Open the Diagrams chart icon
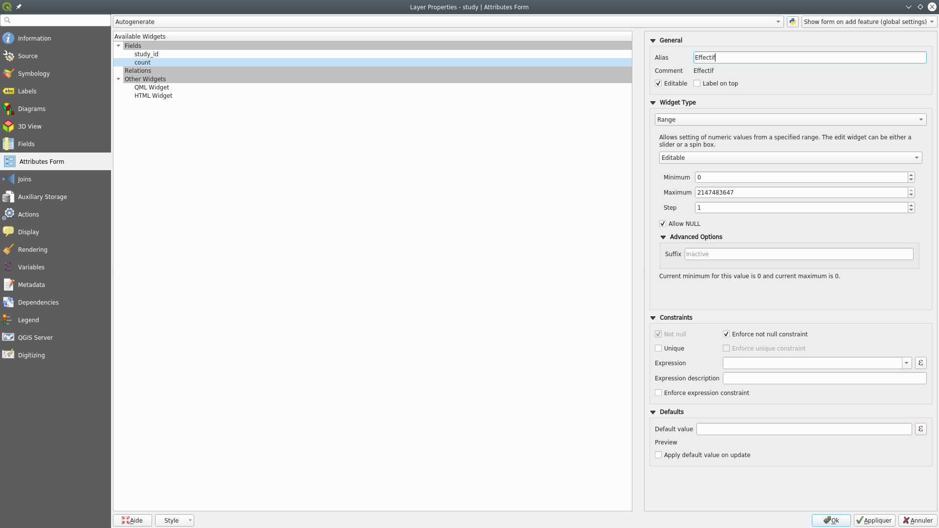 8,109
